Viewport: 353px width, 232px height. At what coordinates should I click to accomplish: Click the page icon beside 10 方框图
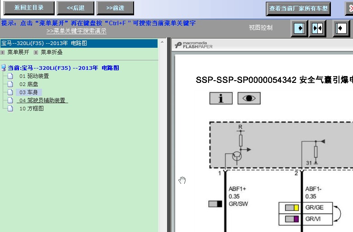(x=10, y=108)
